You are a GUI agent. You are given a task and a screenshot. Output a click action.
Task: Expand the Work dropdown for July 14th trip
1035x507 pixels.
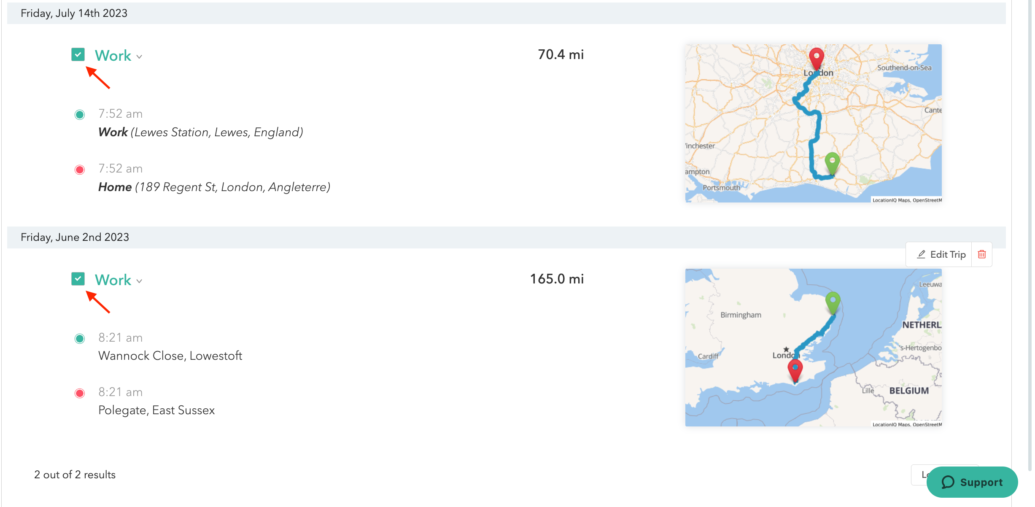point(119,56)
